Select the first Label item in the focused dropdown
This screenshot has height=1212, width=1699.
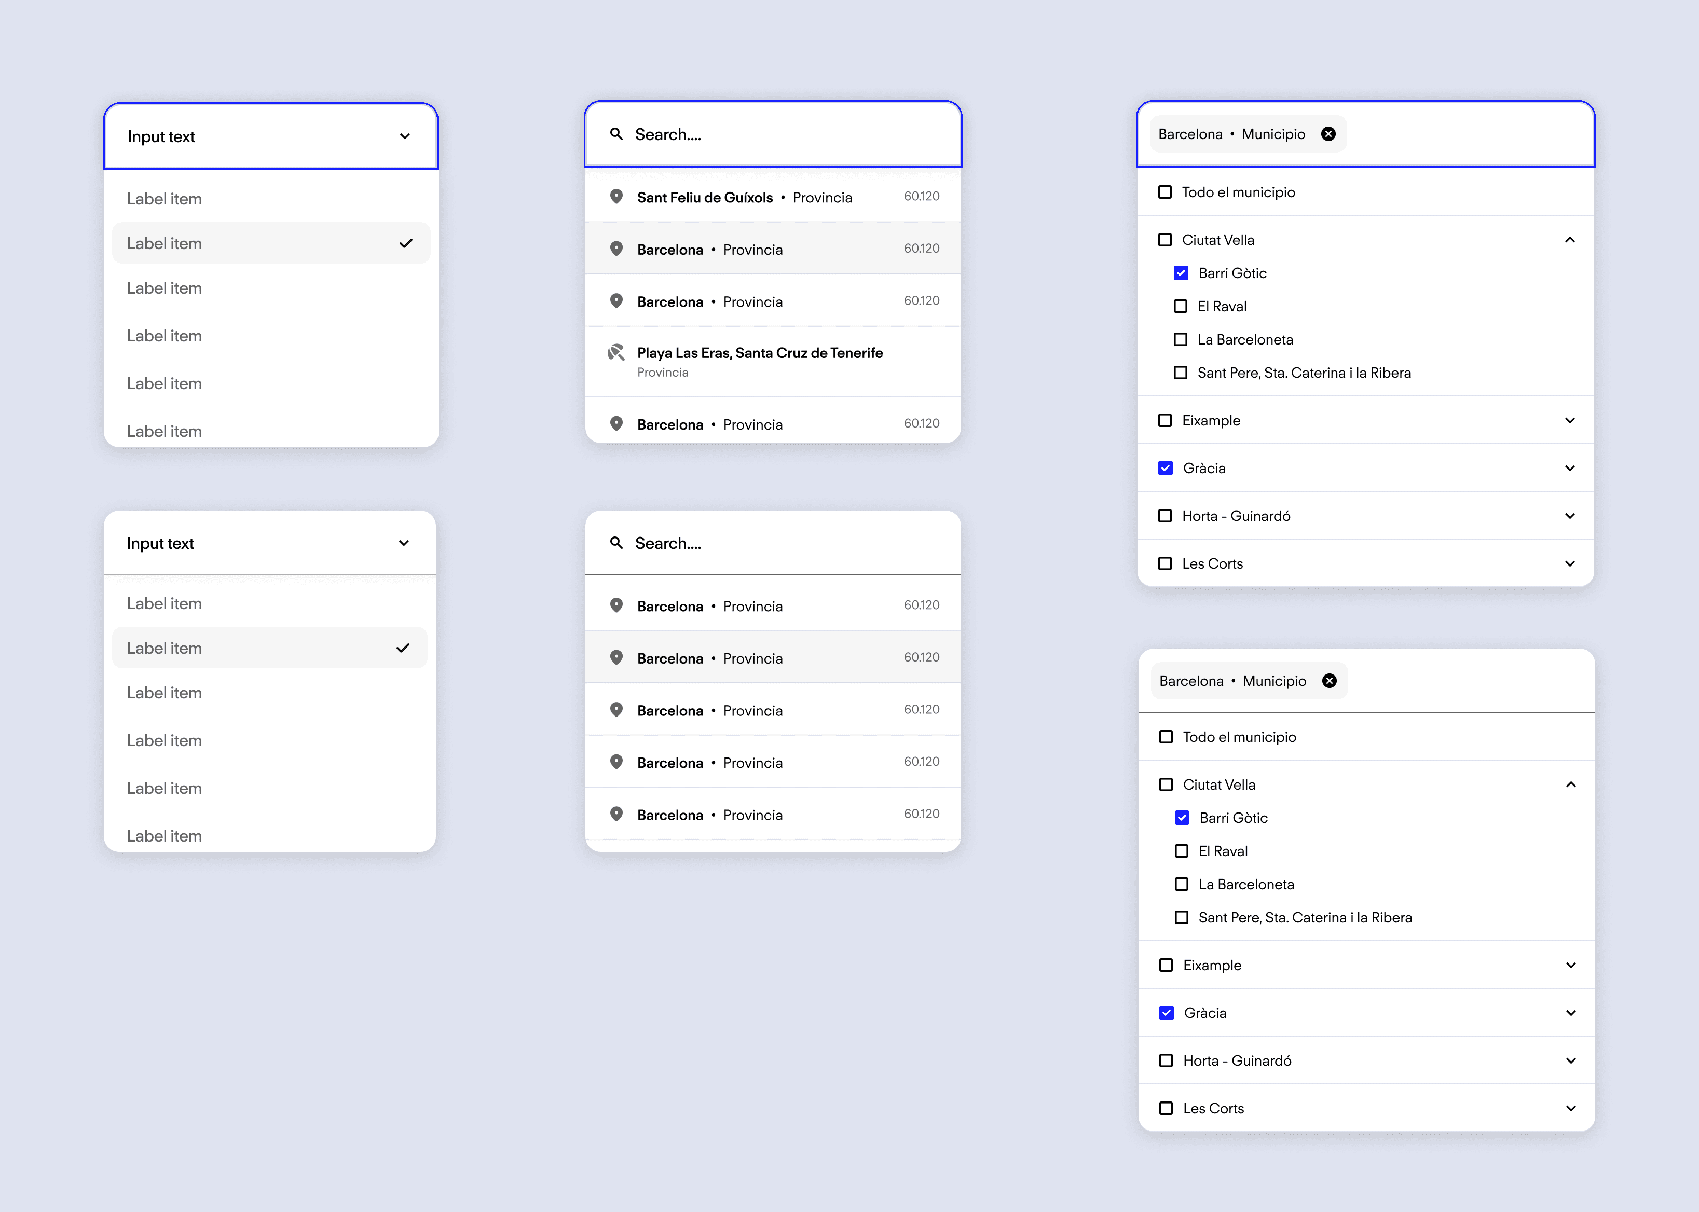point(164,199)
